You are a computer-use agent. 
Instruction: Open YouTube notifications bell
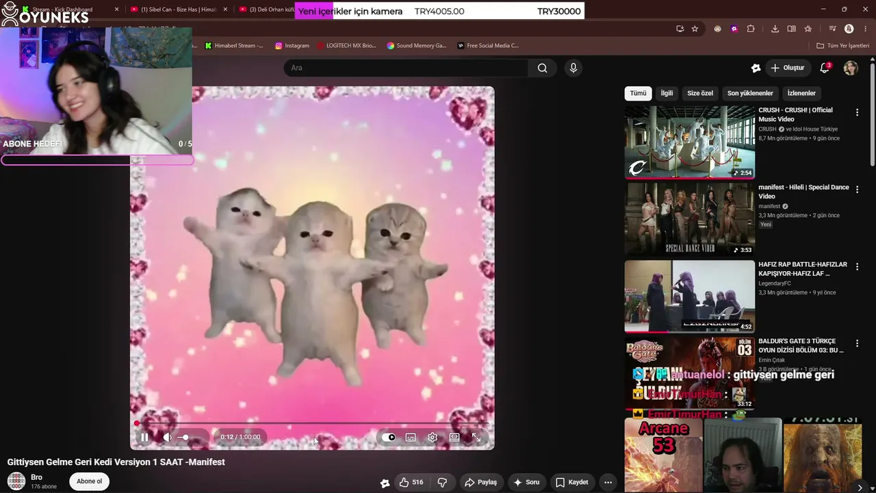pos(825,68)
